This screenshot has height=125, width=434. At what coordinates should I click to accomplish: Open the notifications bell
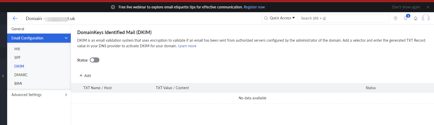tap(406, 18)
